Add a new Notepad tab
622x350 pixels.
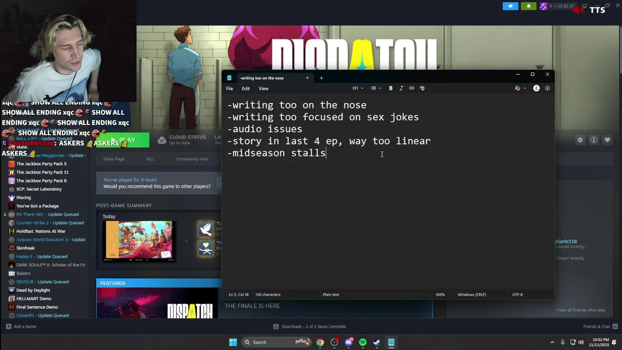[x=321, y=78]
